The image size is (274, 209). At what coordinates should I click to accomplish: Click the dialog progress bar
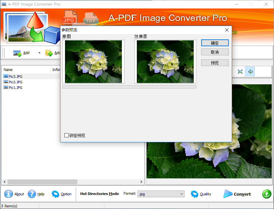pyautogui.click(x=129, y=87)
